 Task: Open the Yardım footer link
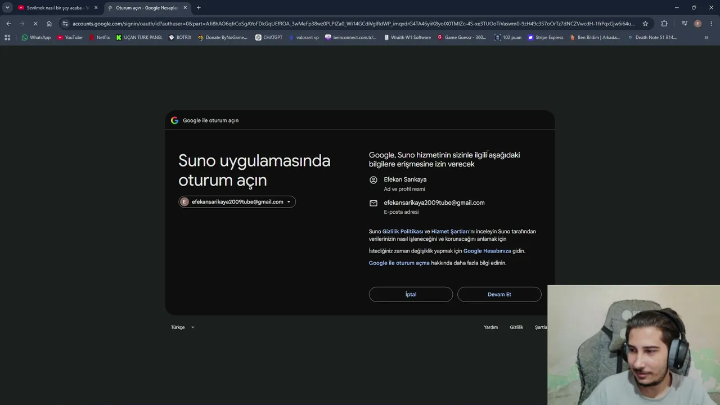490,327
